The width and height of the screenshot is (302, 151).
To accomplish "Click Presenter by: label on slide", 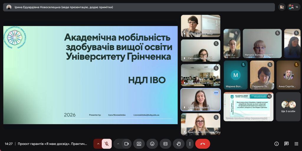I will coord(95,115).
